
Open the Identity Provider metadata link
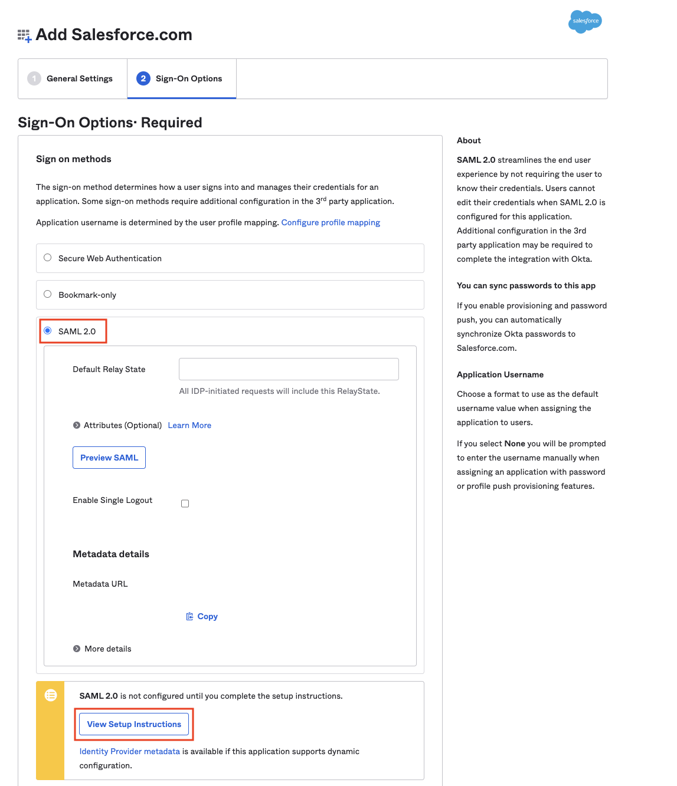(x=129, y=751)
